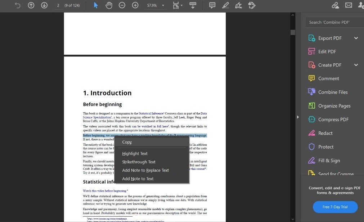Choose Strikethrough Text menu option
The width and height of the screenshot is (364, 222).
(x=139, y=162)
